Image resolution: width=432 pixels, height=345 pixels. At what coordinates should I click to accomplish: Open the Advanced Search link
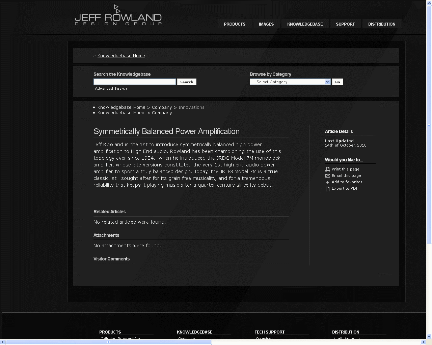point(111,88)
